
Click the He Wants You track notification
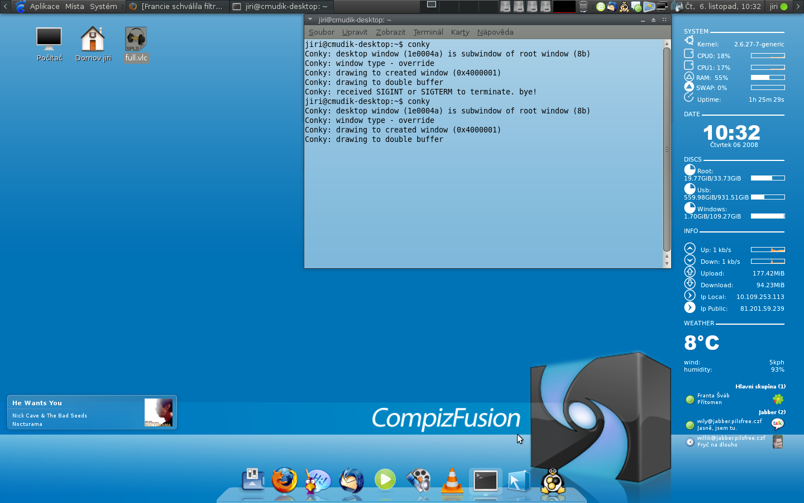coord(92,412)
